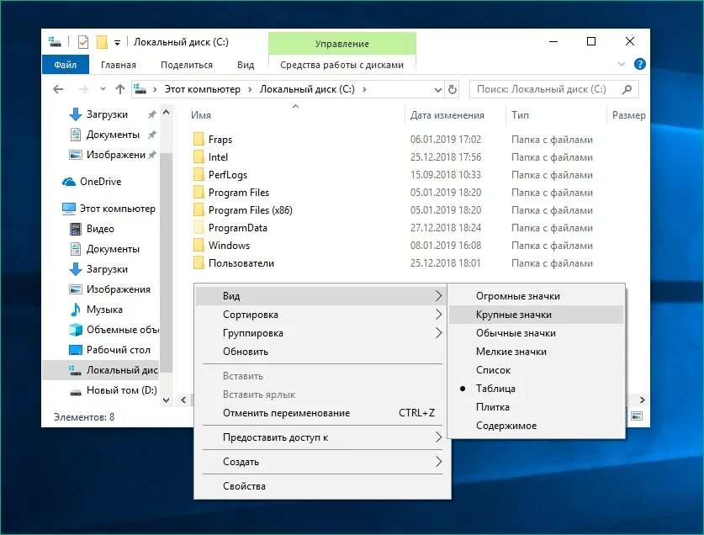Open the Сортировка submenu in context menu
Image resolution: width=704 pixels, height=535 pixels.
321,315
